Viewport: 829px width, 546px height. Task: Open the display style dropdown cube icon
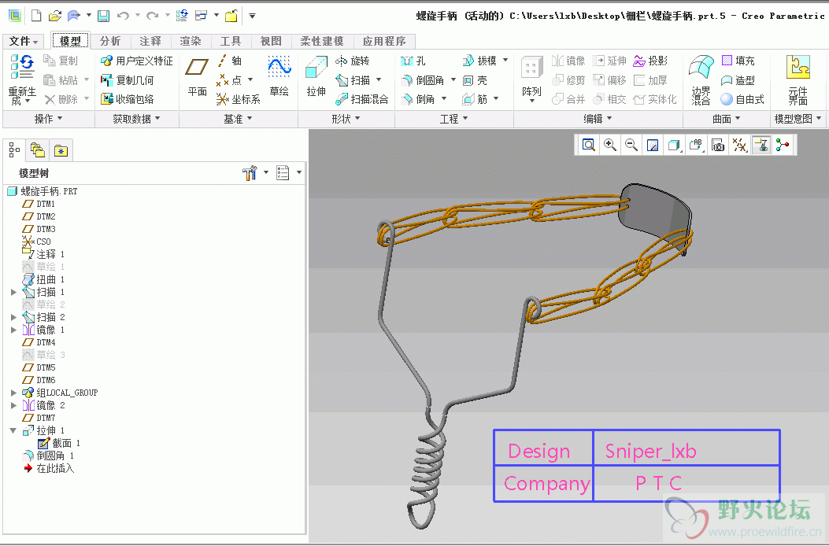[675, 145]
